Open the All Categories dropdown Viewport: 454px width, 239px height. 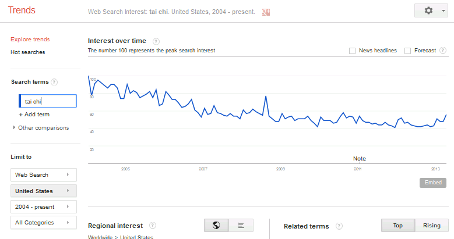point(44,223)
